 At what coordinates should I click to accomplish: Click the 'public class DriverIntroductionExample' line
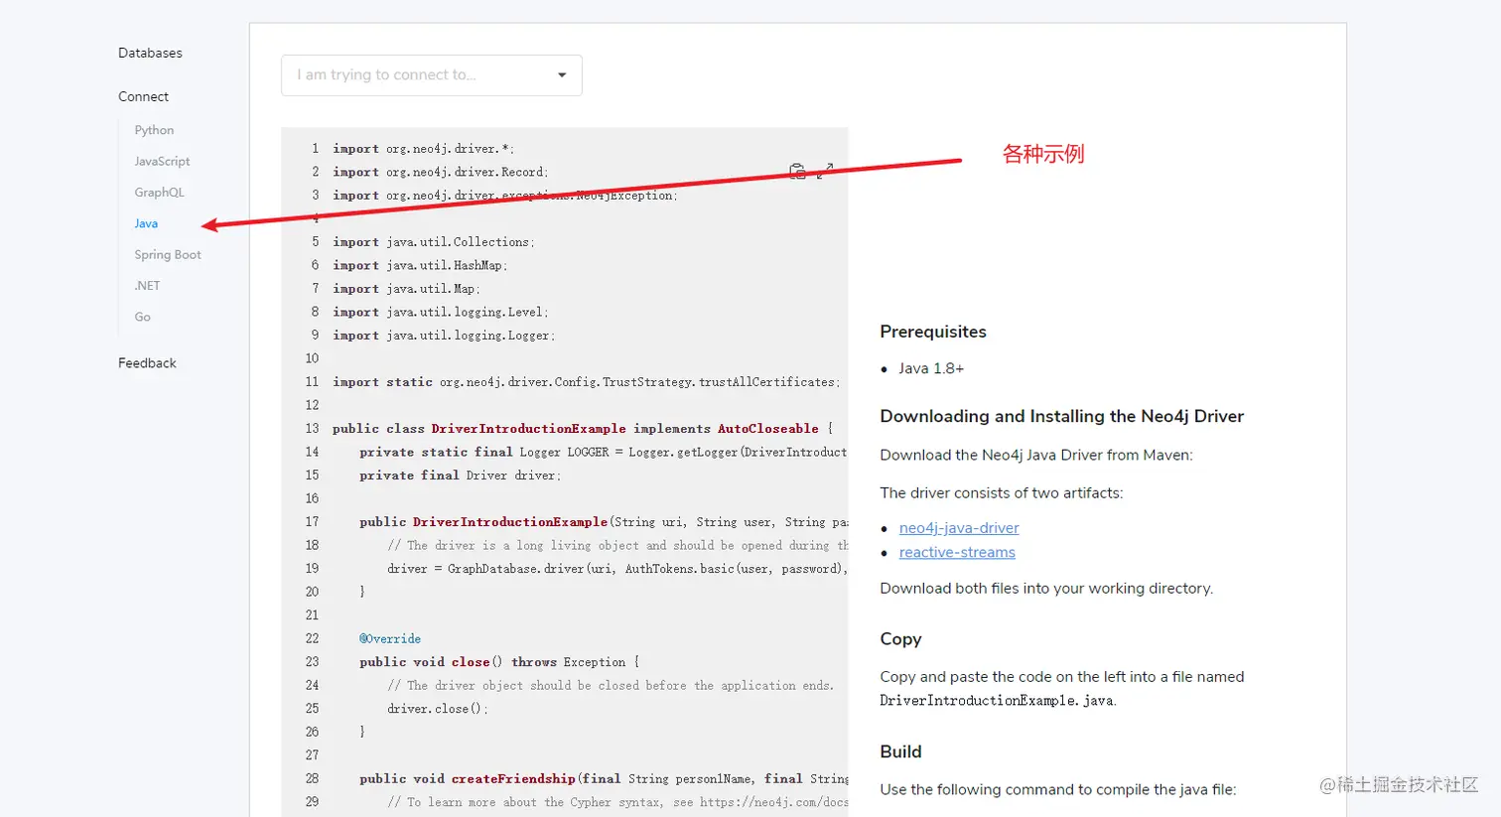[x=582, y=429]
